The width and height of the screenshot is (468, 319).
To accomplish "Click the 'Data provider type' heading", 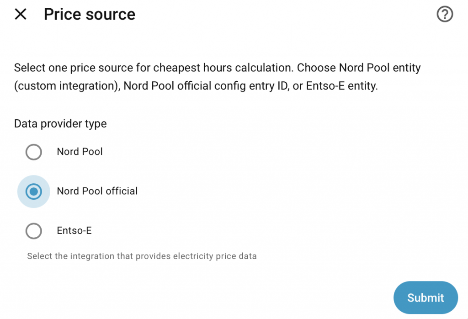I will click(60, 124).
